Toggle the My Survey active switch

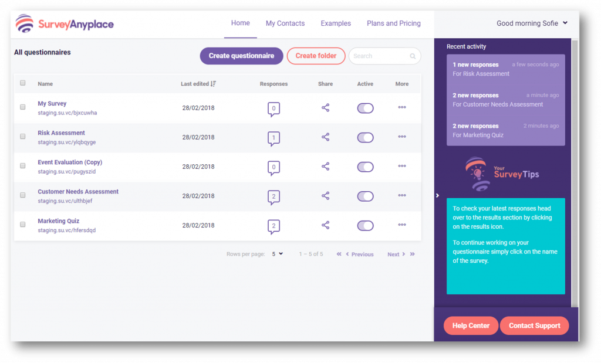(365, 108)
